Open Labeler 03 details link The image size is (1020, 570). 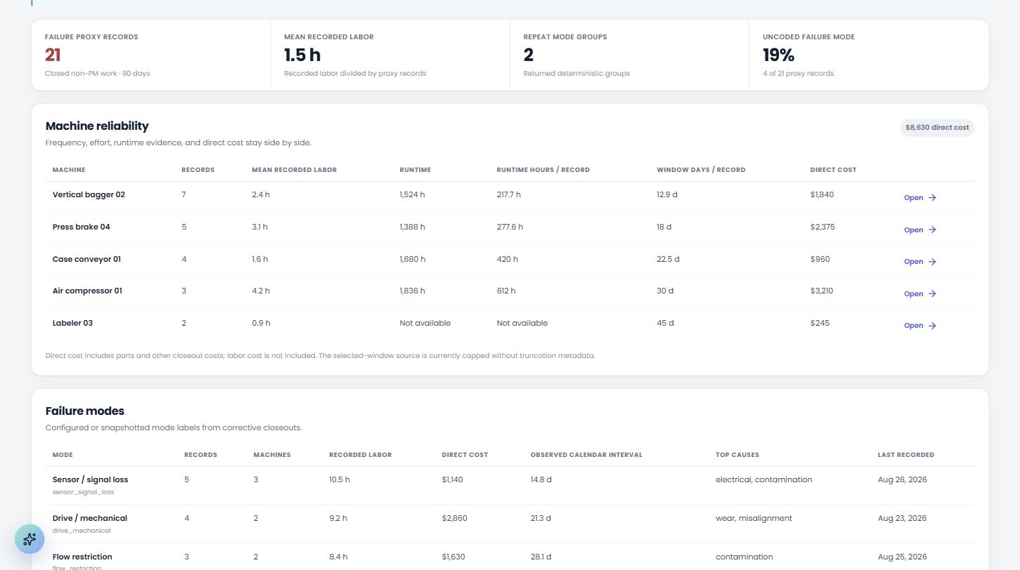(x=920, y=326)
